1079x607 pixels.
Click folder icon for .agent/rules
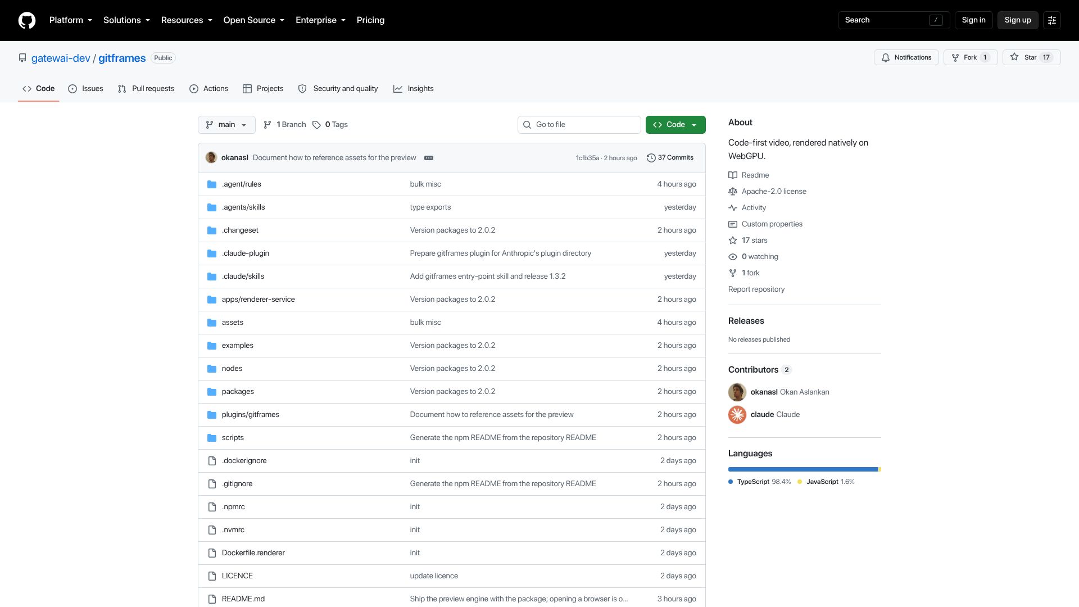[x=212, y=184]
